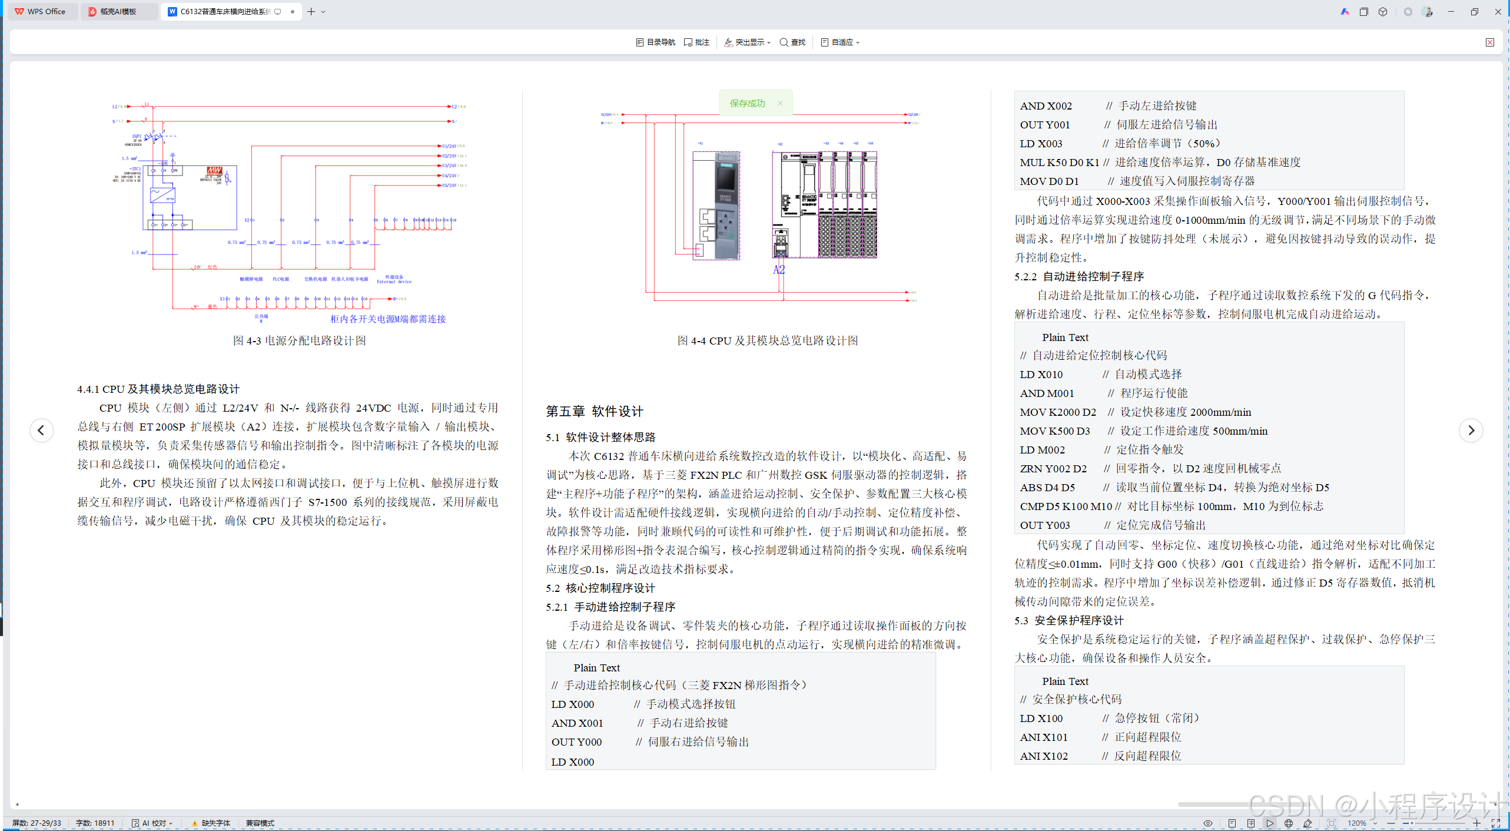Click caption 图 4-3 电源分配电路设计图
This screenshot has width=1510, height=831.
[300, 340]
